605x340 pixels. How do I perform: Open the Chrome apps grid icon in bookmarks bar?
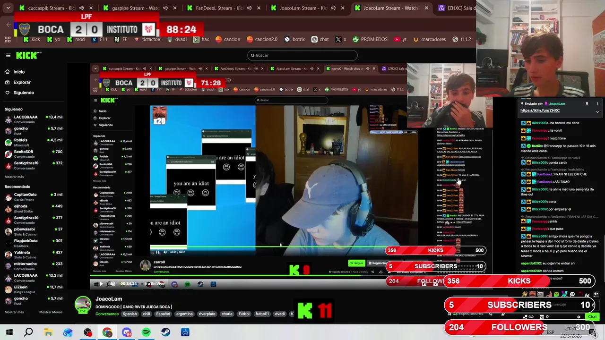coord(8,39)
